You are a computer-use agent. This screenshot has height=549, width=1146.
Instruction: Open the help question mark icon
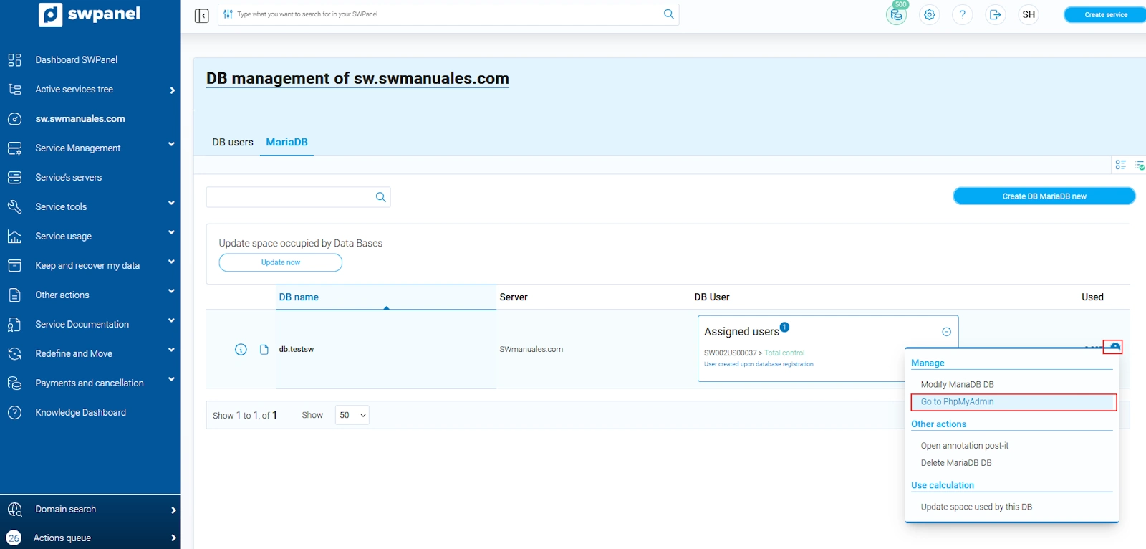pyautogui.click(x=962, y=15)
